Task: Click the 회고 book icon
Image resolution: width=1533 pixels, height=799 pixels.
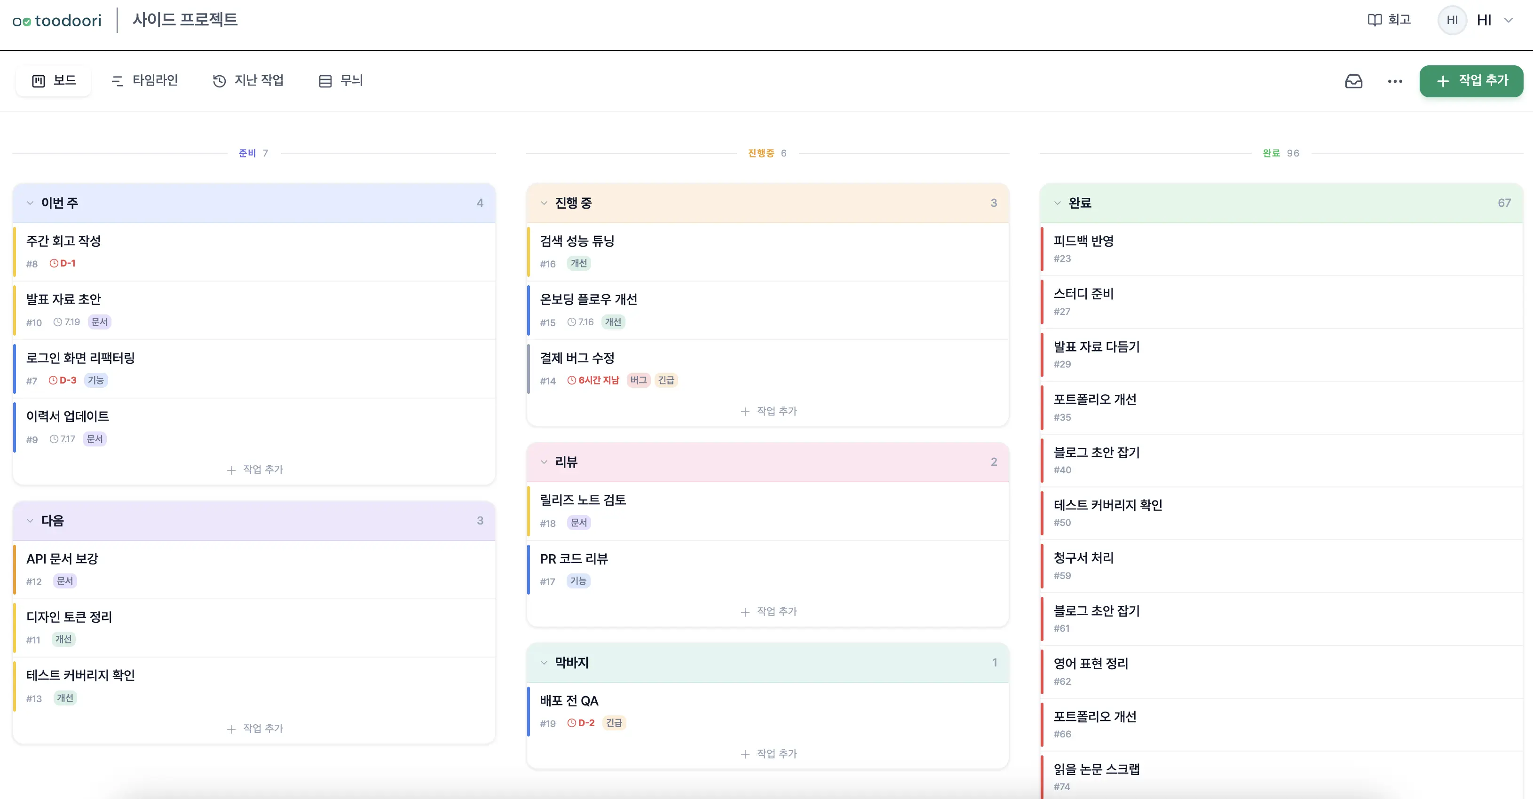Action: click(x=1374, y=20)
